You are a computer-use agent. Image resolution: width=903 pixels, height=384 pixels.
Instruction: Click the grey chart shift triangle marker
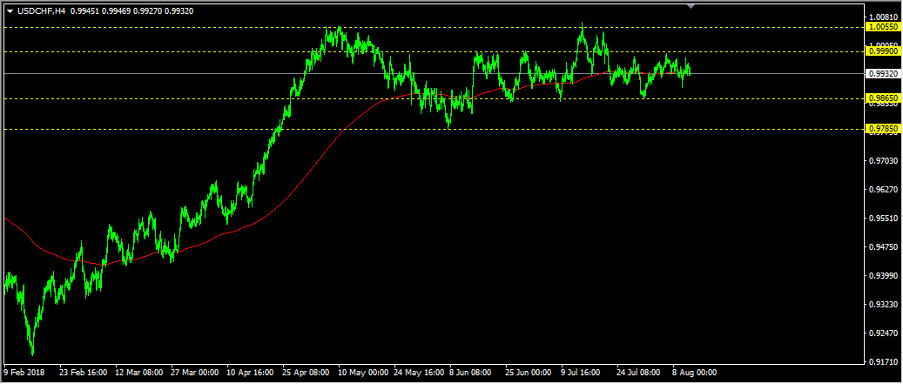pos(691,6)
